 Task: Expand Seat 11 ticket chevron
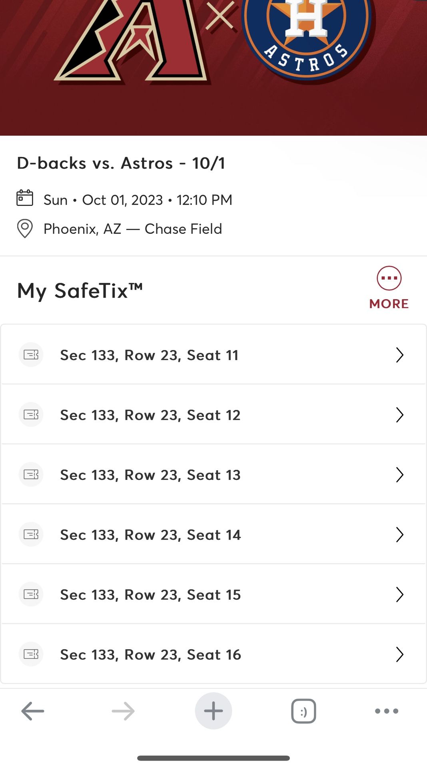click(399, 355)
